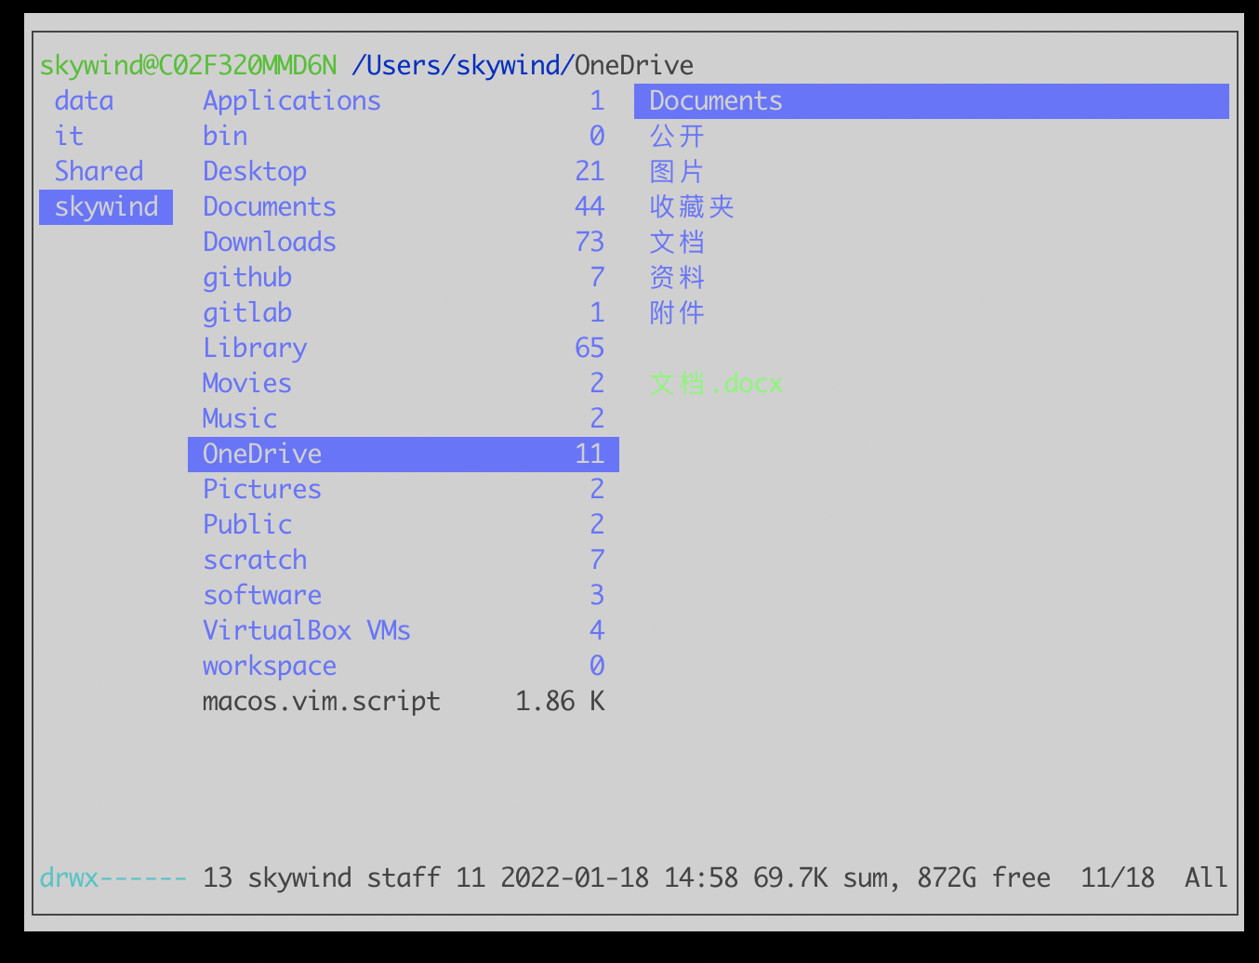Open the 附件 folder
The height and width of the screenshot is (963, 1259).
pos(677,312)
